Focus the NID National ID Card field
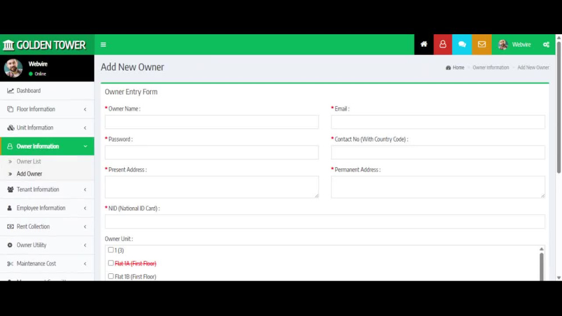Screen dimensions: 562x316 pyautogui.click(x=325, y=222)
